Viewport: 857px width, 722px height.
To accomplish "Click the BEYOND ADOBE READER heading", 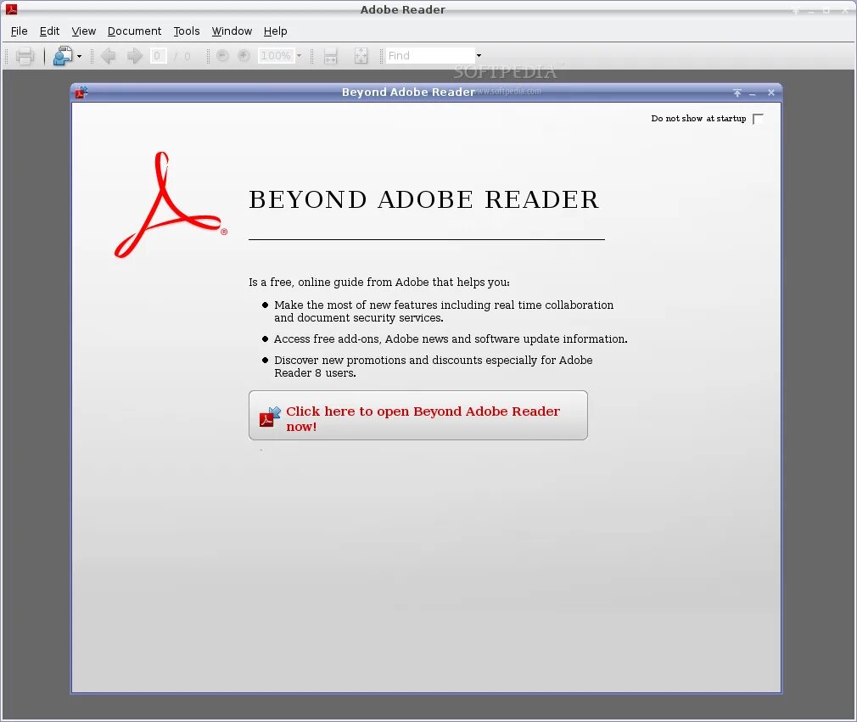I will [424, 199].
